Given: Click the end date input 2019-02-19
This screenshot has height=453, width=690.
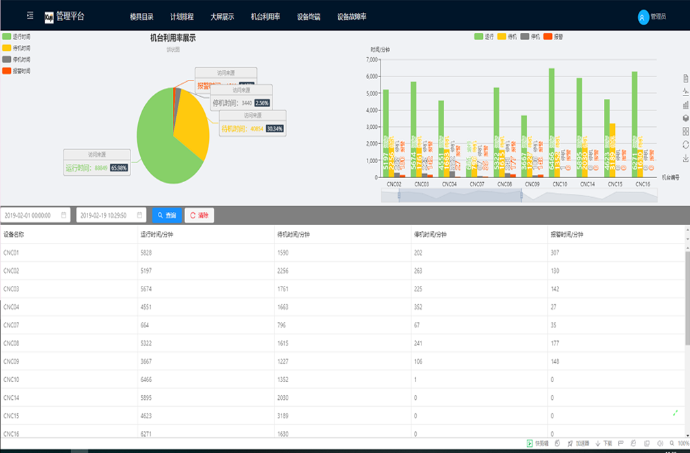Looking at the screenshot, I should point(111,216).
